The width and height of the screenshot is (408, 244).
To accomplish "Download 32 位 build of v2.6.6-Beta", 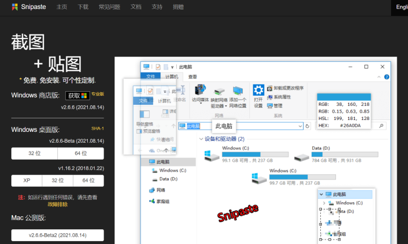I will pyautogui.click(x=35, y=153).
